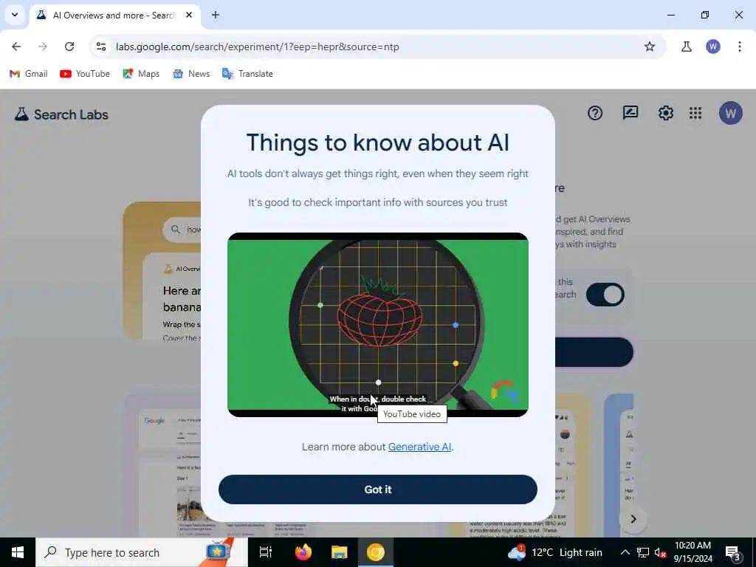Open a new browser tab
This screenshot has height=567, width=756.
[x=216, y=15]
